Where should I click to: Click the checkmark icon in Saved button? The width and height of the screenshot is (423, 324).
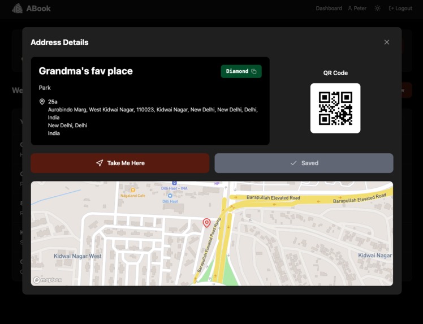(x=293, y=163)
